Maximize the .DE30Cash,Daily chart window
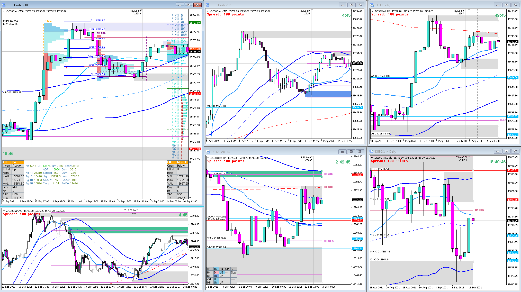The width and height of the screenshot is (521, 292). [x=506, y=152]
